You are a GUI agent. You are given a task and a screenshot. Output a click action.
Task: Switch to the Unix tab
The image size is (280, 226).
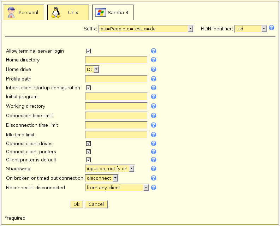(x=68, y=12)
